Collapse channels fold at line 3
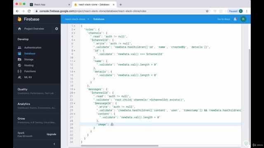This screenshot has width=264, height=148. pyautogui.click(x=74, y=33)
